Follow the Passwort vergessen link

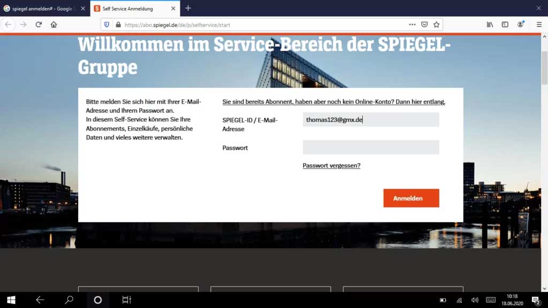click(x=331, y=166)
